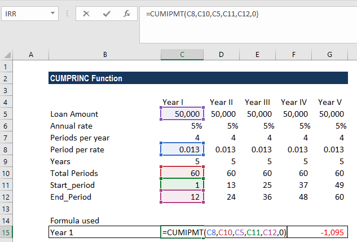Click the red -1,095 result cell
The width and height of the screenshot is (357, 242).
[x=318, y=232]
